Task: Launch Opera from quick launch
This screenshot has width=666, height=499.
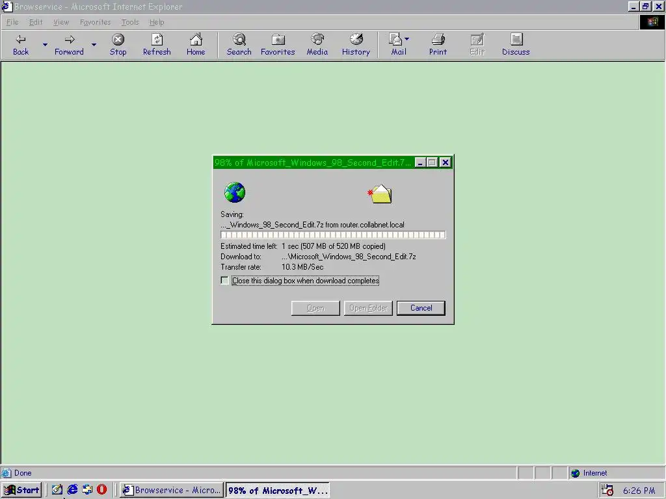Action: pos(102,490)
